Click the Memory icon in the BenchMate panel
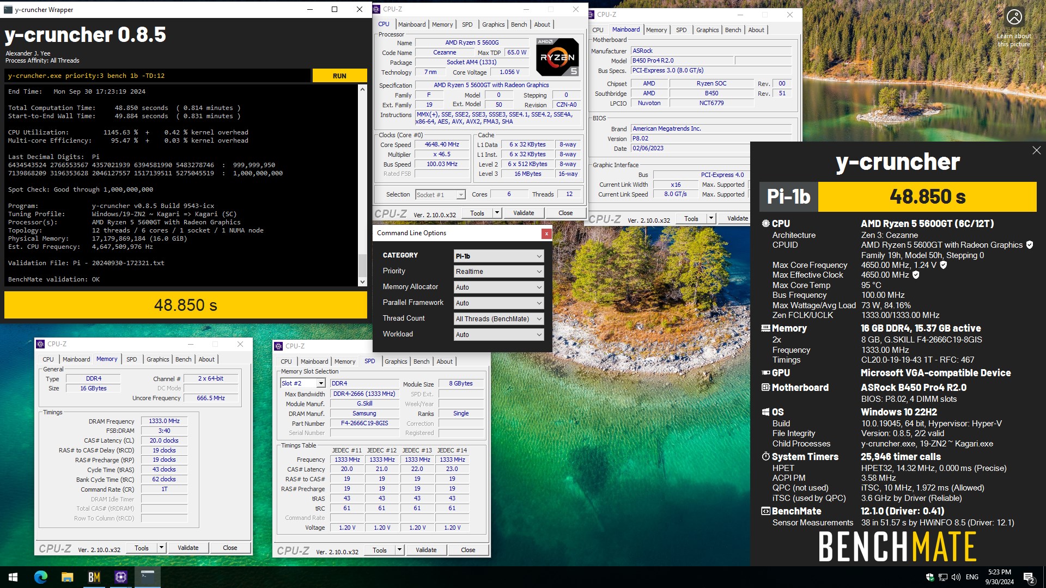The image size is (1046, 588). click(x=765, y=328)
